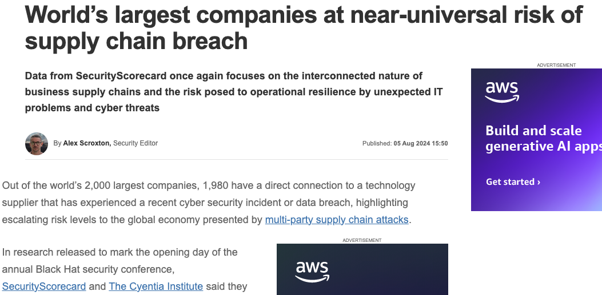Click the AWS logo in the inline article ad
This screenshot has height=295, width=602.
312,272
